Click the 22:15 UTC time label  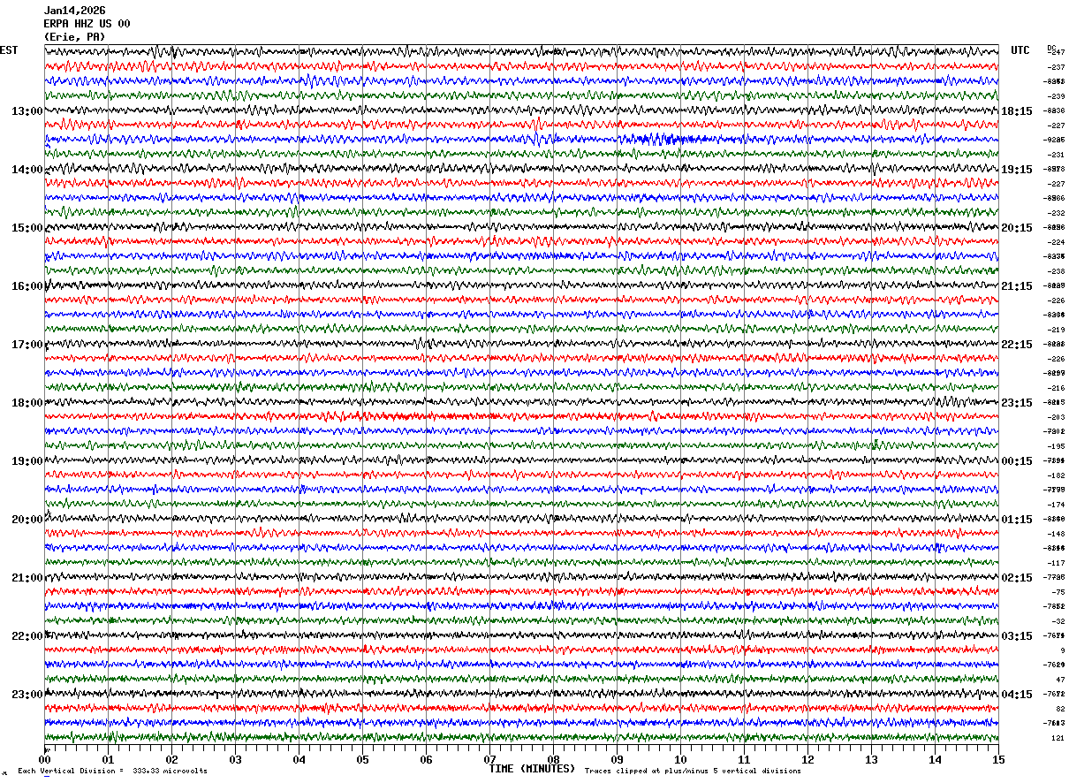point(1017,345)
